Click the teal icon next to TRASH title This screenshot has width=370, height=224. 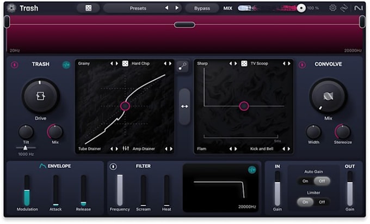point(66,64)
